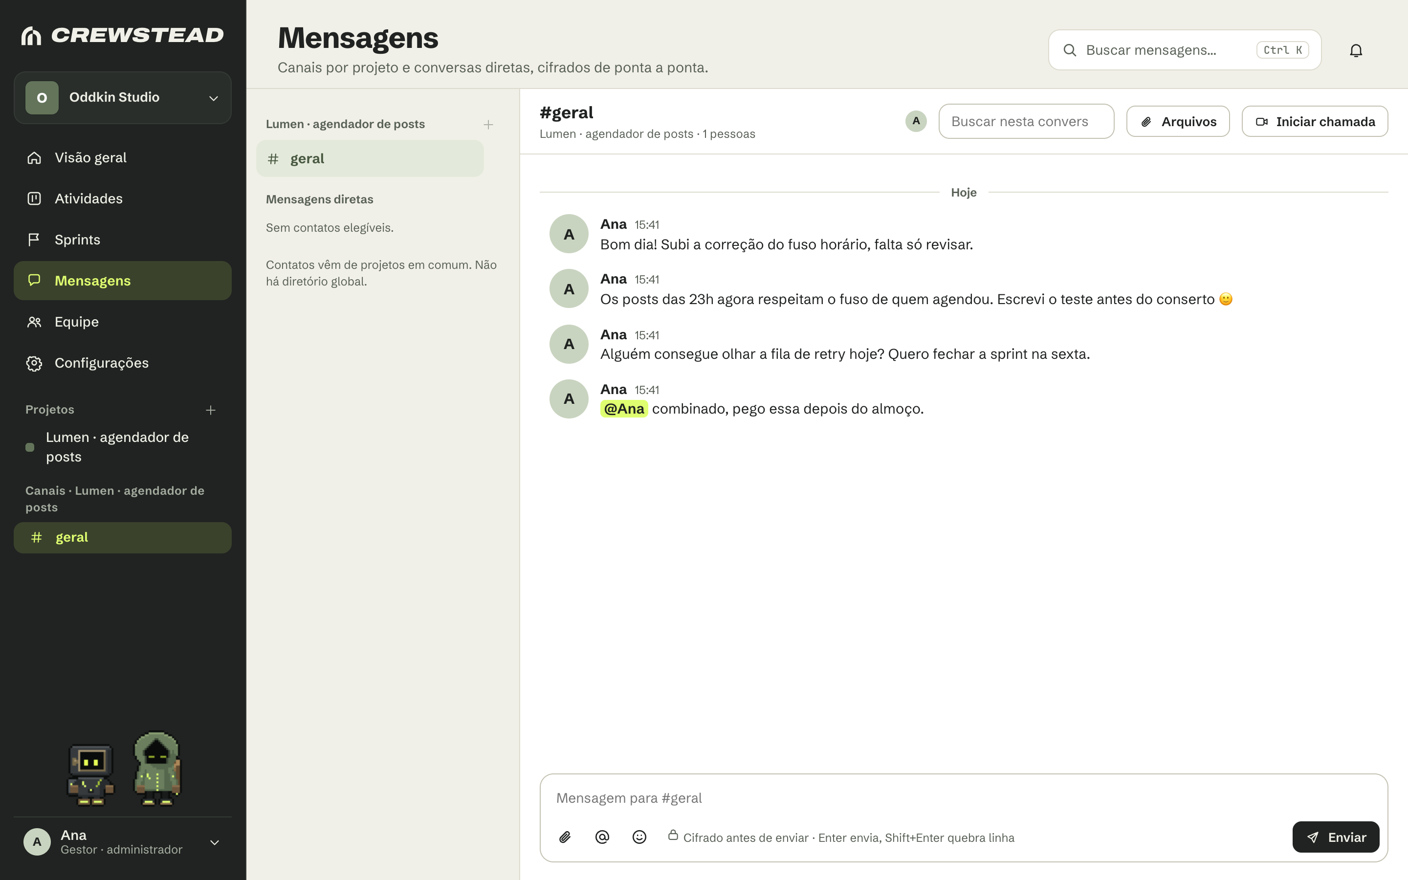This screenshot has width=1408, height=880.
Task: Click the lock icon beside Cifrado note
Action: point(673,835)
